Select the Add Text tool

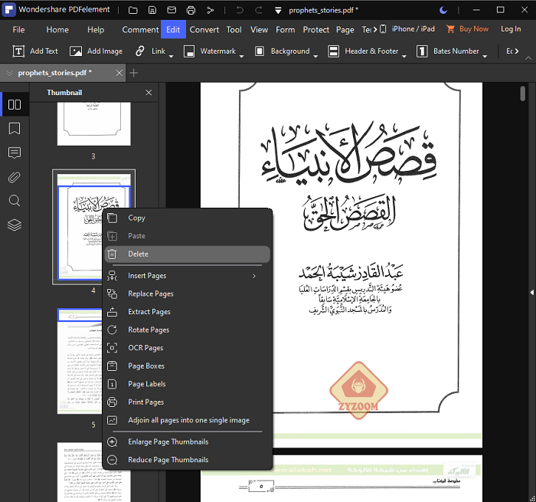pos(35,51)
